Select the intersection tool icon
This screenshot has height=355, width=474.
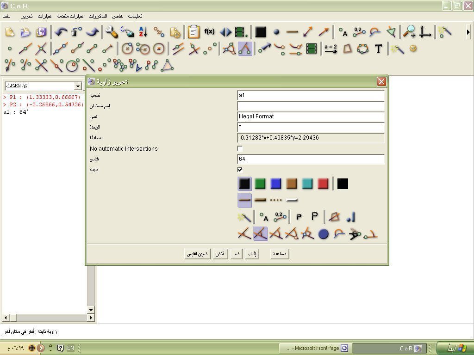pos(41,49)
